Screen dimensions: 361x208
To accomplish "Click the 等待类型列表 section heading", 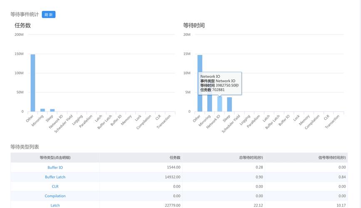I will 25,147.
